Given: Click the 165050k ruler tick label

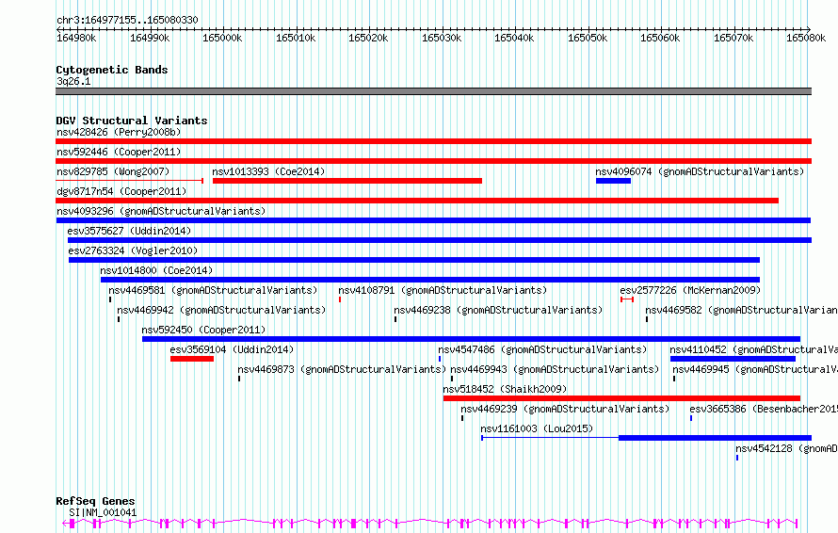Looking at the screenshot, I should 588,38.
